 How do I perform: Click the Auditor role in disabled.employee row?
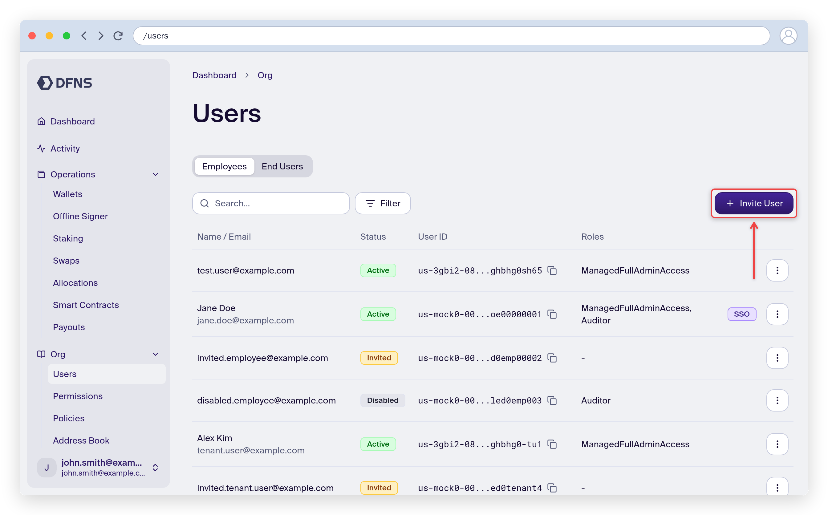click(x=596, y=400)
